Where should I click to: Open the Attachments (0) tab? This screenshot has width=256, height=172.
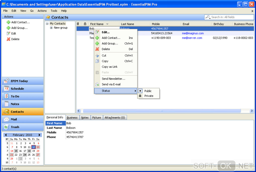pyautogui.click(x=115, y=118)
